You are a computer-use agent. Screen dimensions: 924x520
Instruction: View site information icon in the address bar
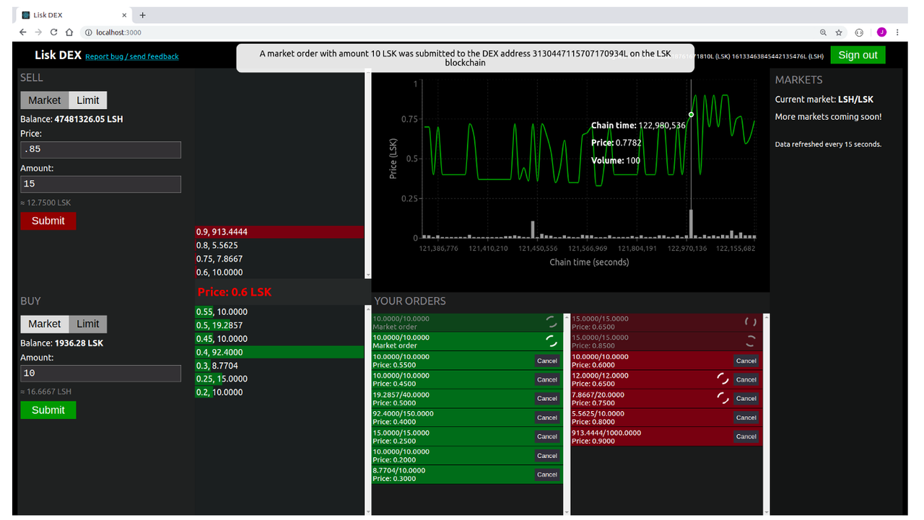pos(88,32)
